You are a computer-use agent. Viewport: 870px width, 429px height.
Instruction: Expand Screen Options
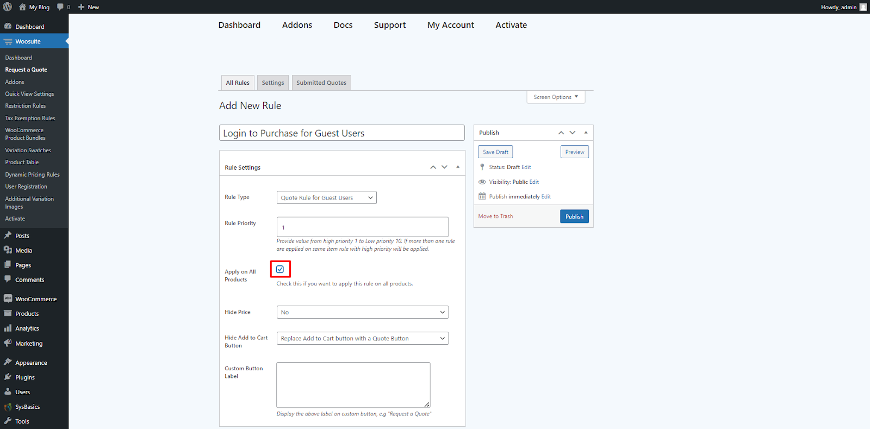coord(556,97)
